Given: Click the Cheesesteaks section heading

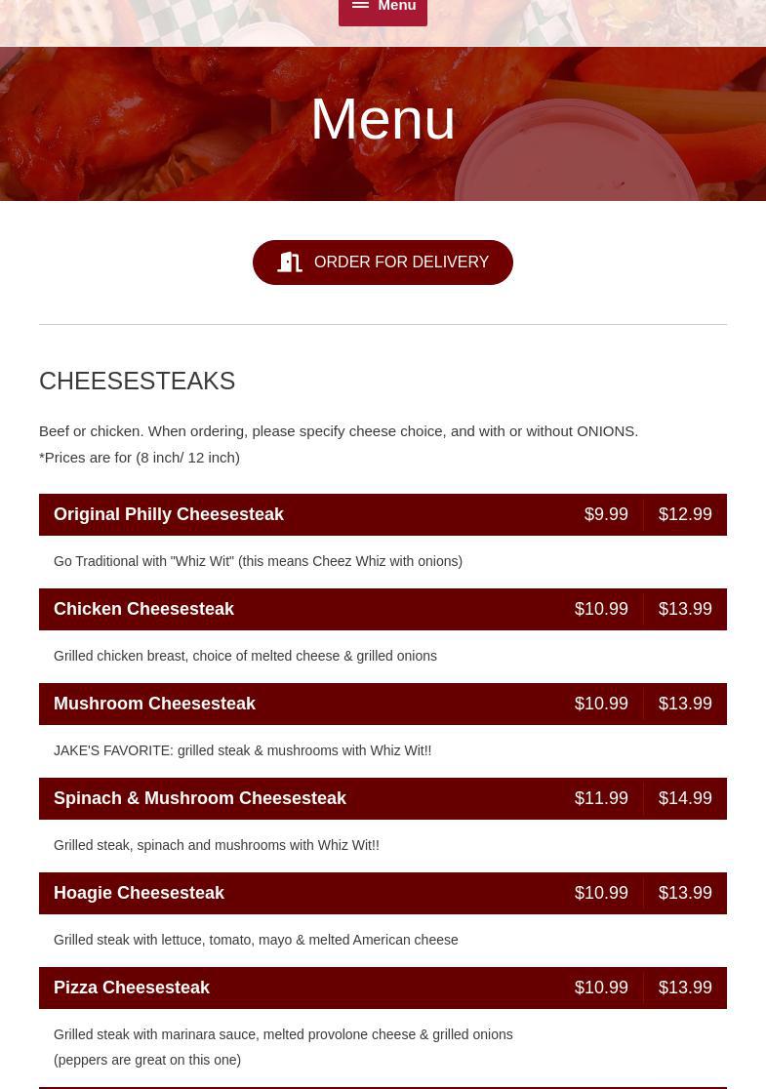Looking at the screenshot, I should [137, 381].
